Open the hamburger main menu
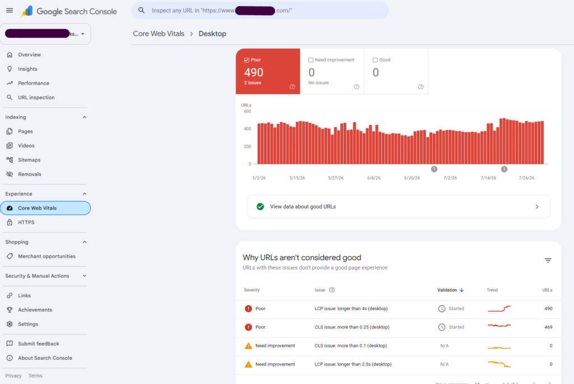Screen dimensions: 574x384 [10, 11]
